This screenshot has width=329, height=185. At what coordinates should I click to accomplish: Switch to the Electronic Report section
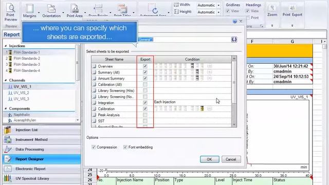click(x=42, y=169)
